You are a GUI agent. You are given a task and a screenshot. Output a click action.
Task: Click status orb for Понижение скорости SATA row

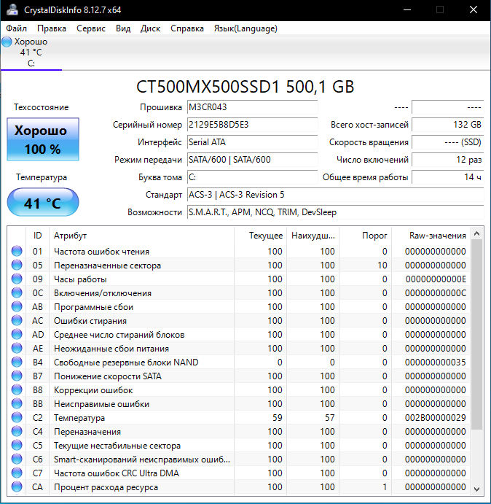click(x=17, y=376)
